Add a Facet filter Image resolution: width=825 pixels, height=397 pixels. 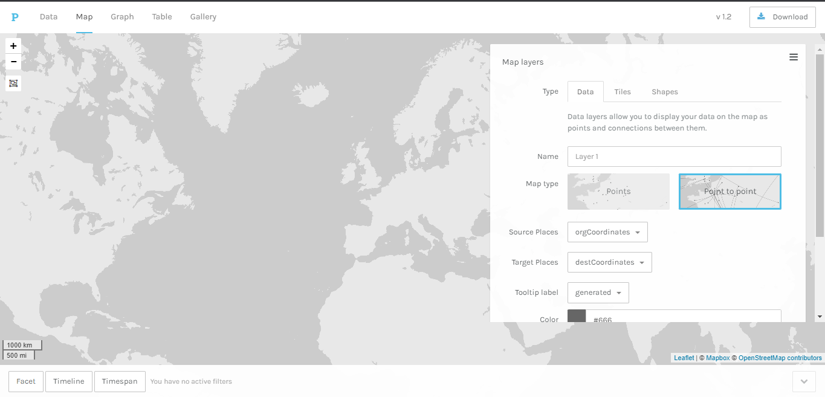26,381
